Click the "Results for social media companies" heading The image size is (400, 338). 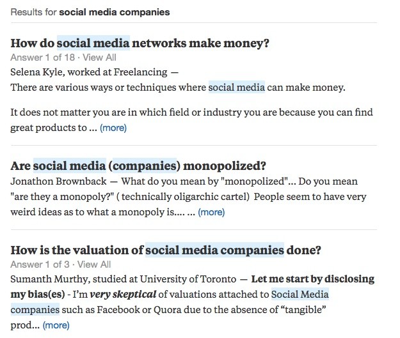pos(90,12)
